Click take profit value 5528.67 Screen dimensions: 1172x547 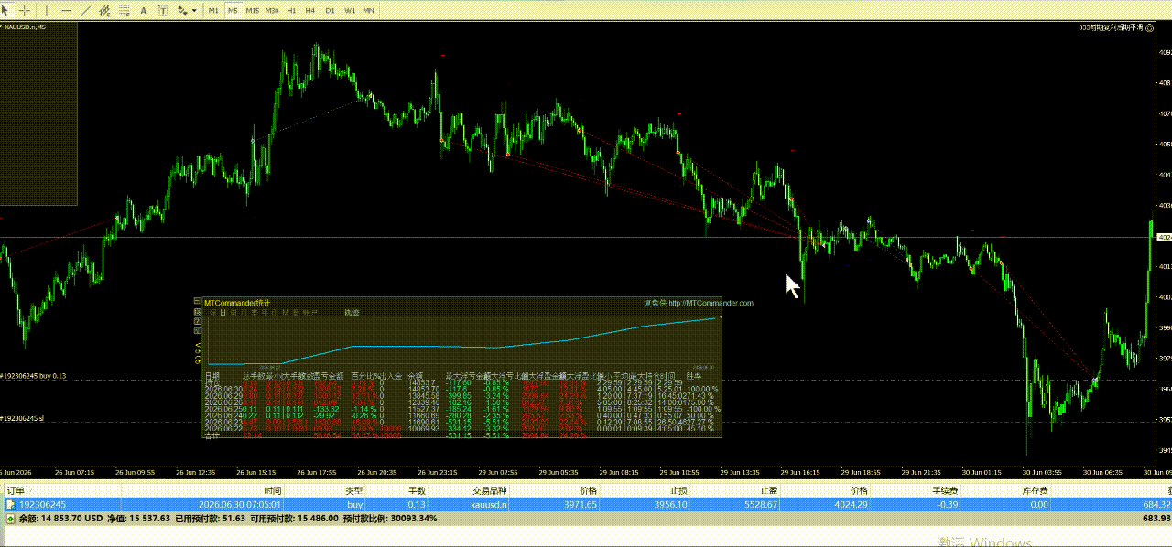pos(760,504)
